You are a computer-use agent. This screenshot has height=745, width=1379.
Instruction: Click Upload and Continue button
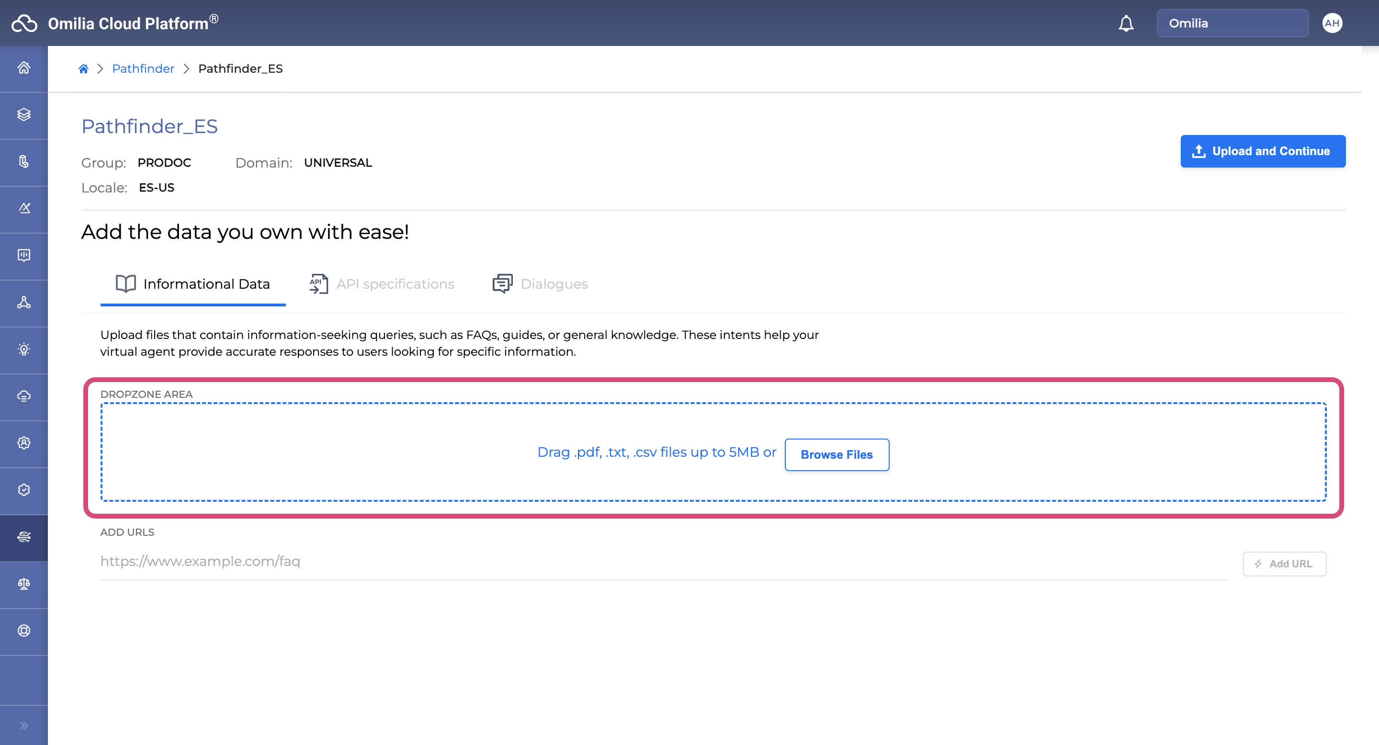1262,151
